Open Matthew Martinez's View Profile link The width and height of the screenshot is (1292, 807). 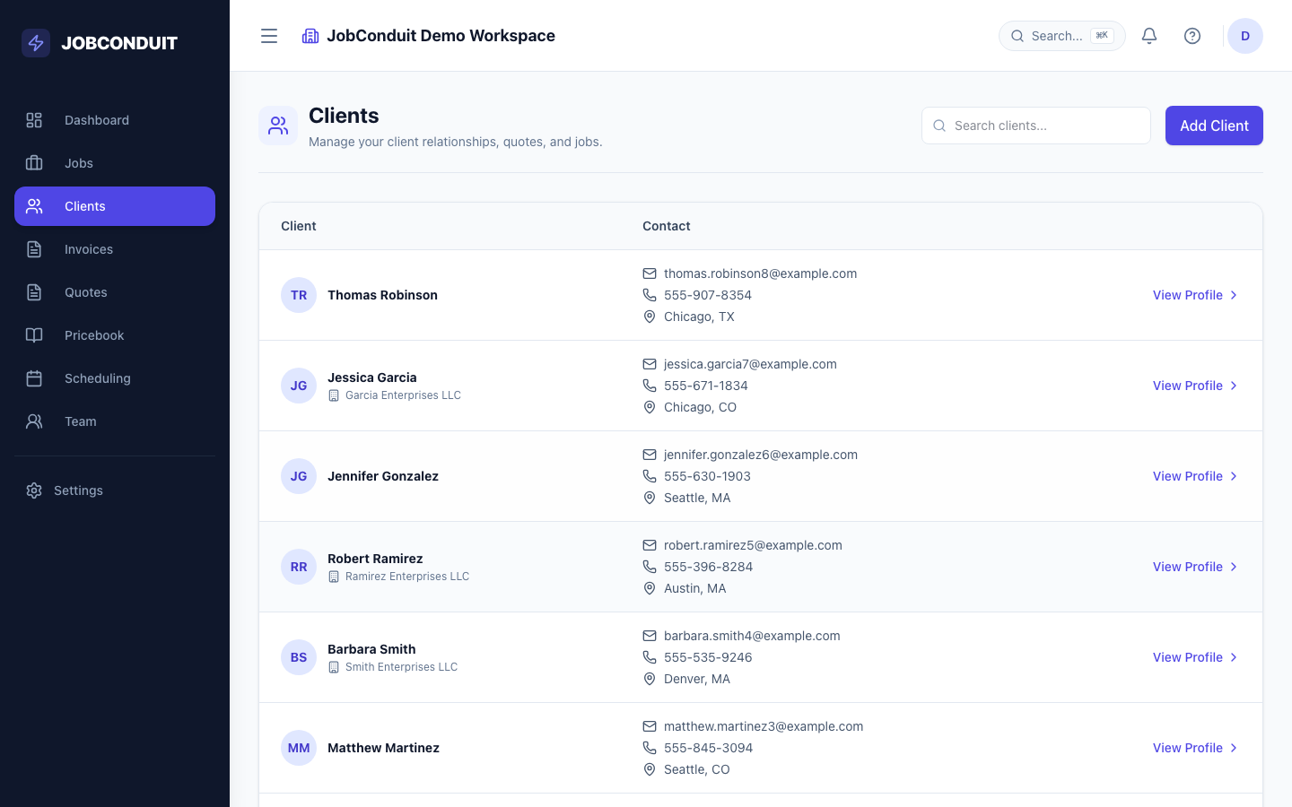(1195, 748)
